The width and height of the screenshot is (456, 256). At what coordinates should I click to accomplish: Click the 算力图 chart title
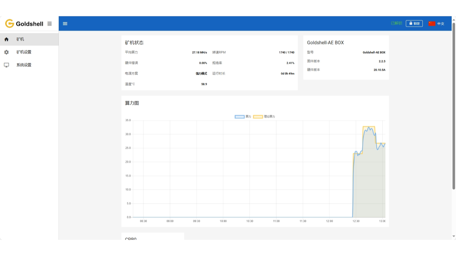pyautogui.click(x=132, y=103)
